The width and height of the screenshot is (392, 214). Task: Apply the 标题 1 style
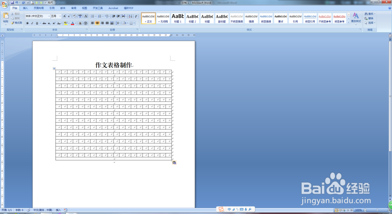coord(178,18)
